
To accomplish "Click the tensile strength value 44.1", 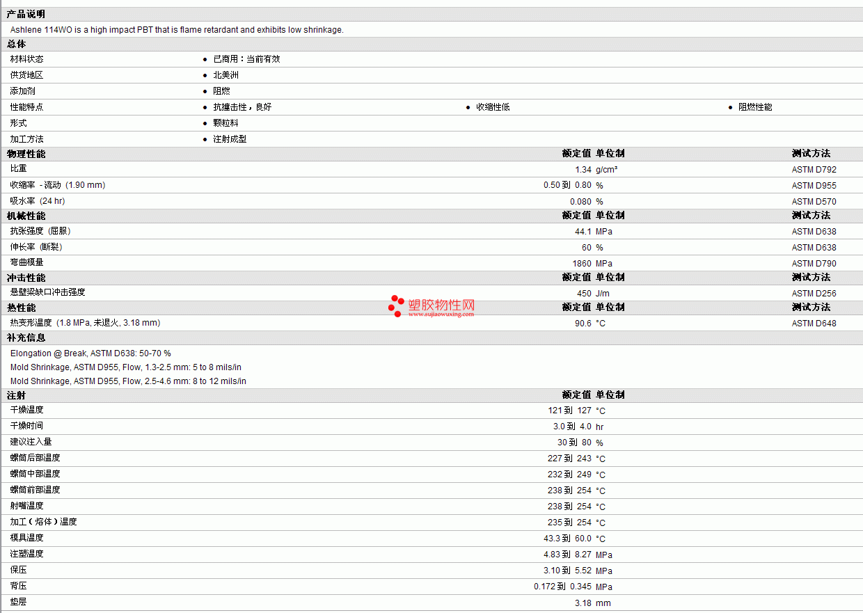I will (583, 232).
